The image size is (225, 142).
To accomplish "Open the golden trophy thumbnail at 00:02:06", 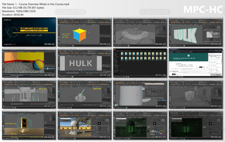I will click(29, 125).
